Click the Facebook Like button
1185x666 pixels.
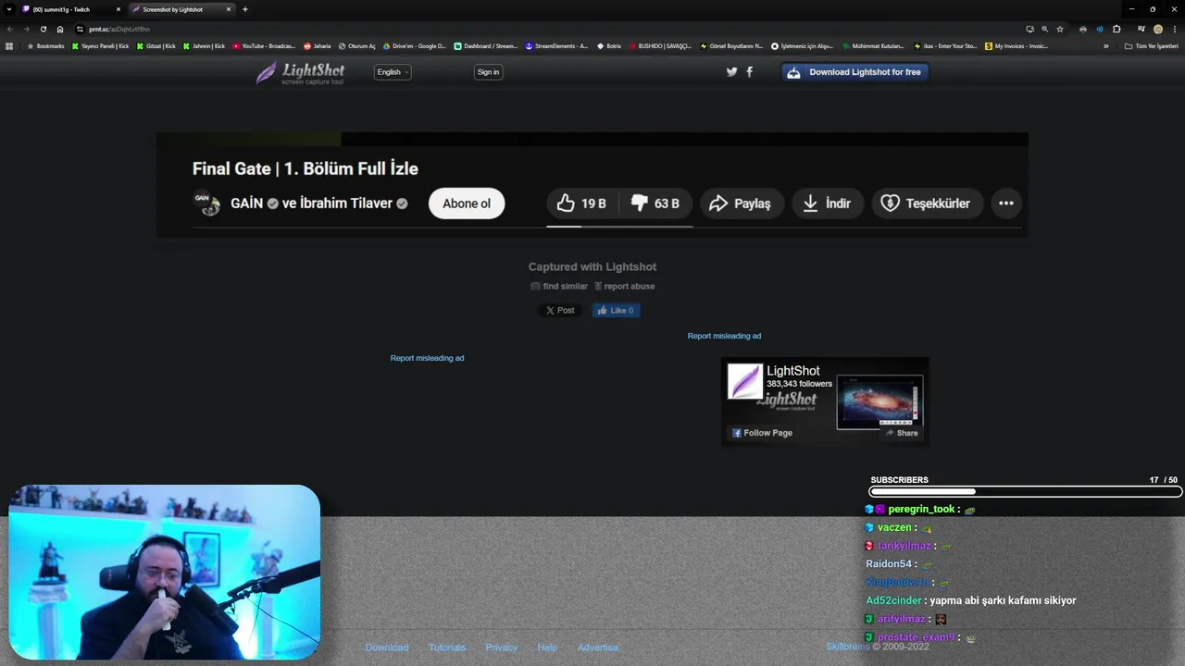(x=616, y=311)
